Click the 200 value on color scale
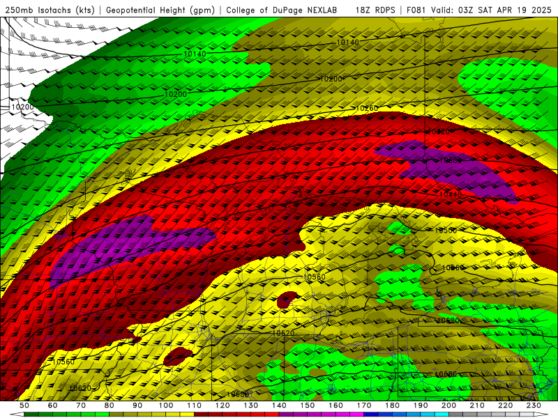Screen dimensions: 558x418 [448, 405]
